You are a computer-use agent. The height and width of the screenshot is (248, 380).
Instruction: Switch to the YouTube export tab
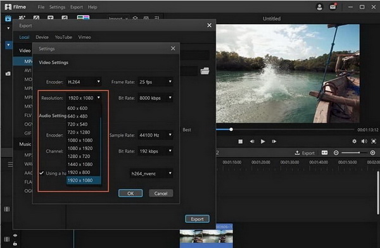point(63,37)
